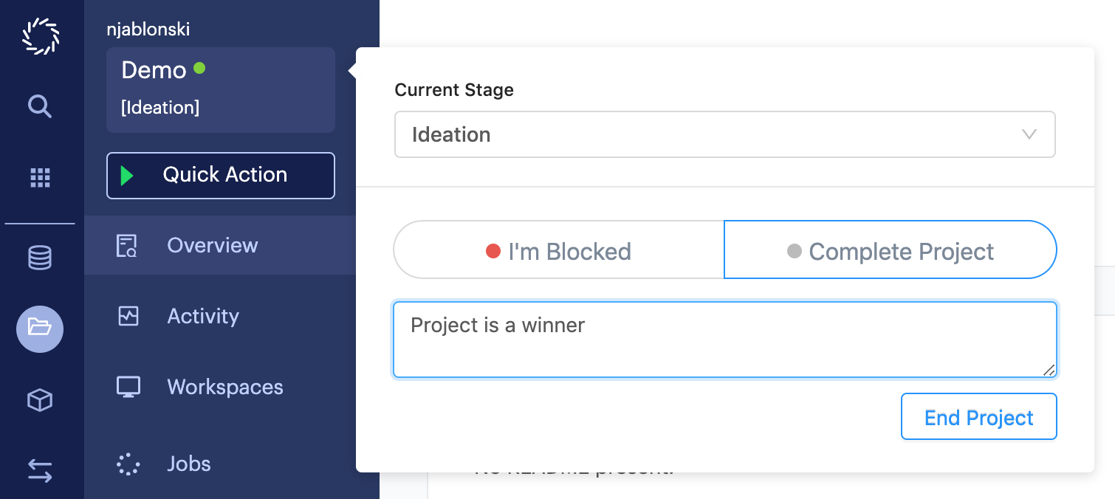Viewport: 1115px width, 499px height.
Task: Navigate to the Workspaces menu item
Action: [225, 386]
